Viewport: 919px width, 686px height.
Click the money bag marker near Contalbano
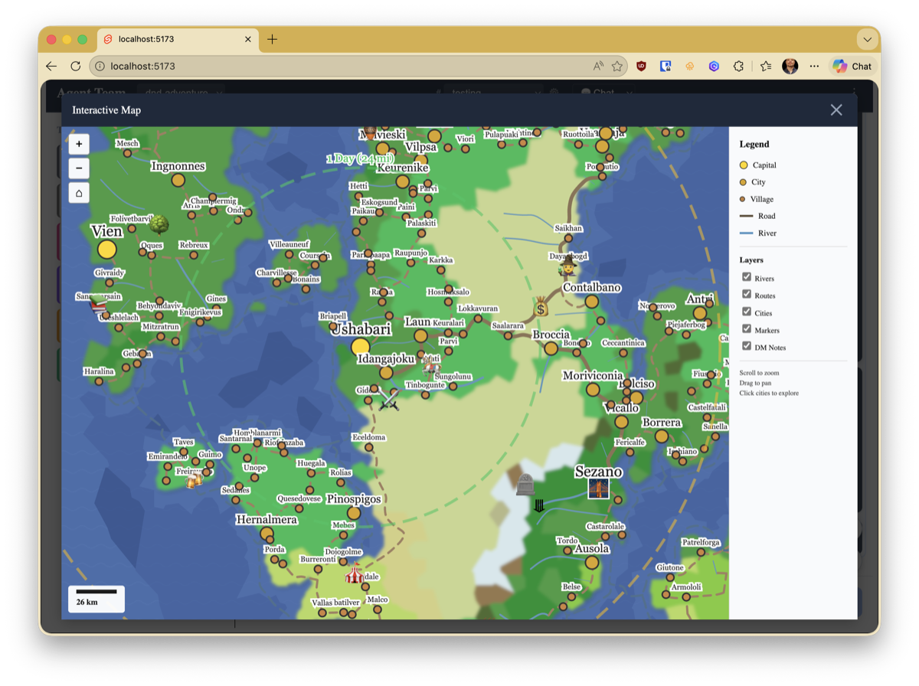[541, 307]
